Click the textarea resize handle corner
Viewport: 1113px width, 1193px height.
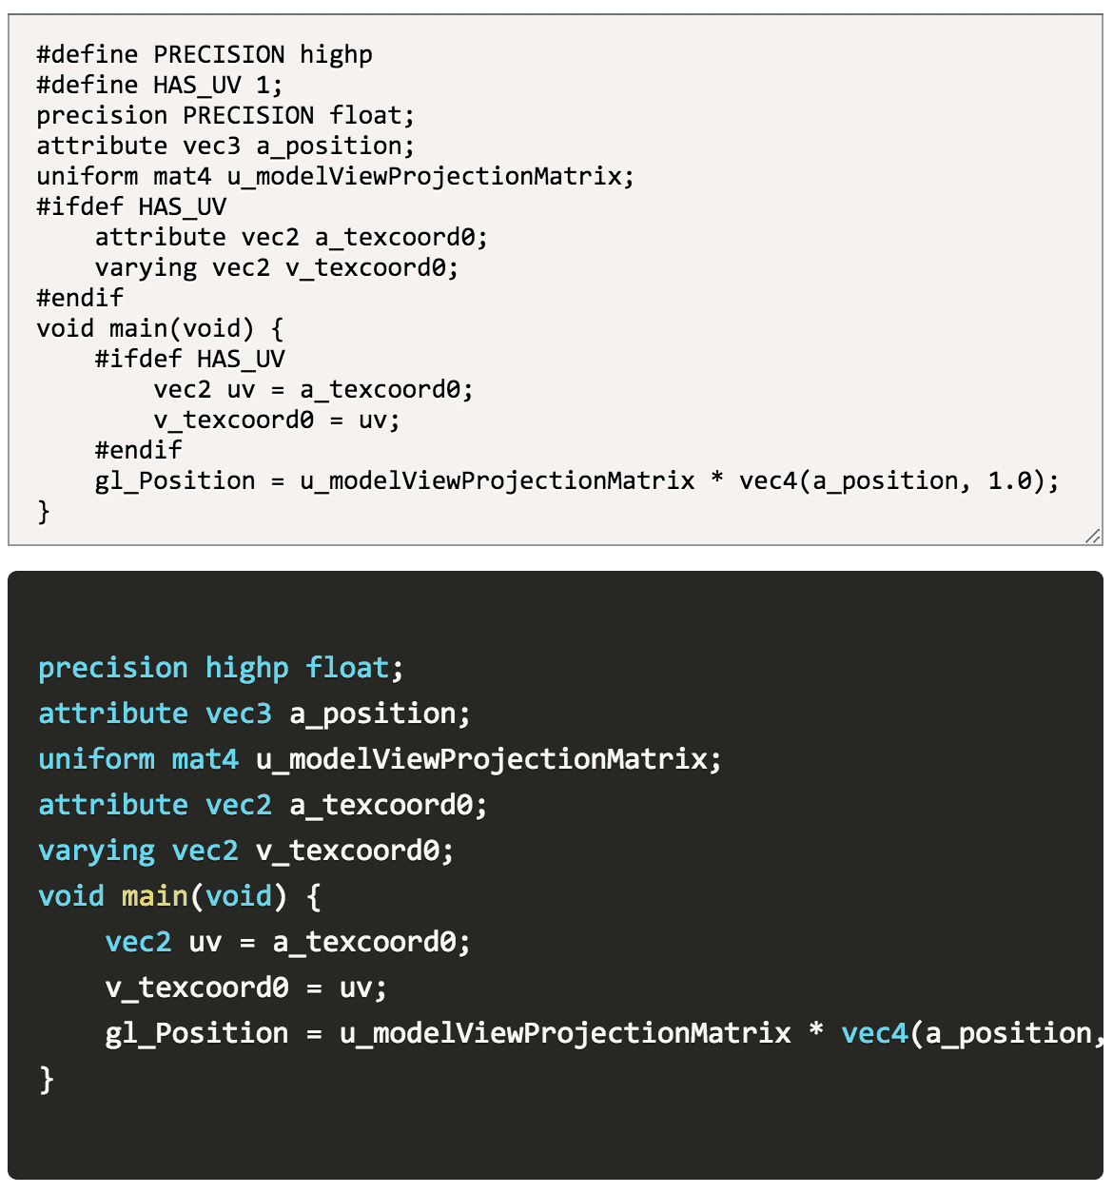[x=1093, y=536]
